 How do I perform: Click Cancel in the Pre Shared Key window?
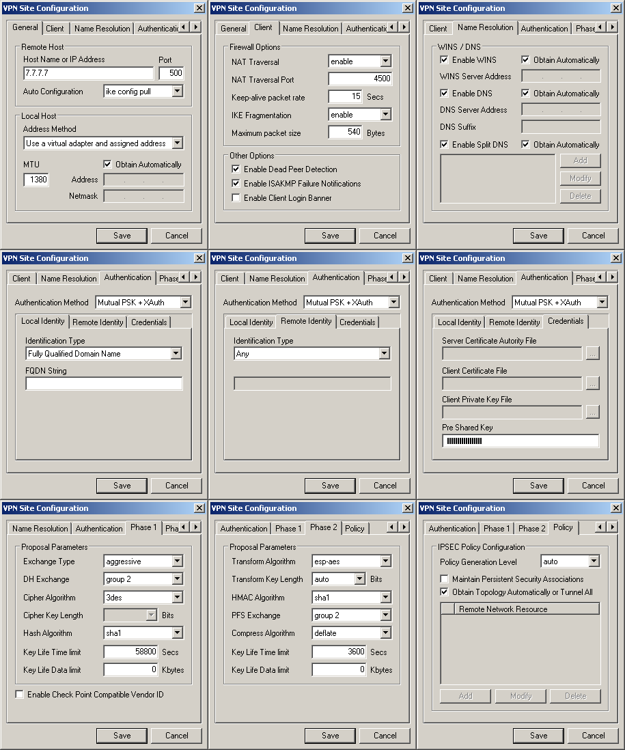[593, 486]
